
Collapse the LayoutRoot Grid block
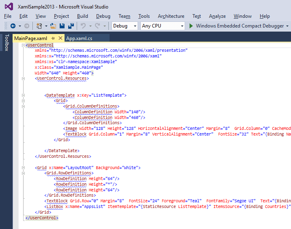(x=23, y=168)
